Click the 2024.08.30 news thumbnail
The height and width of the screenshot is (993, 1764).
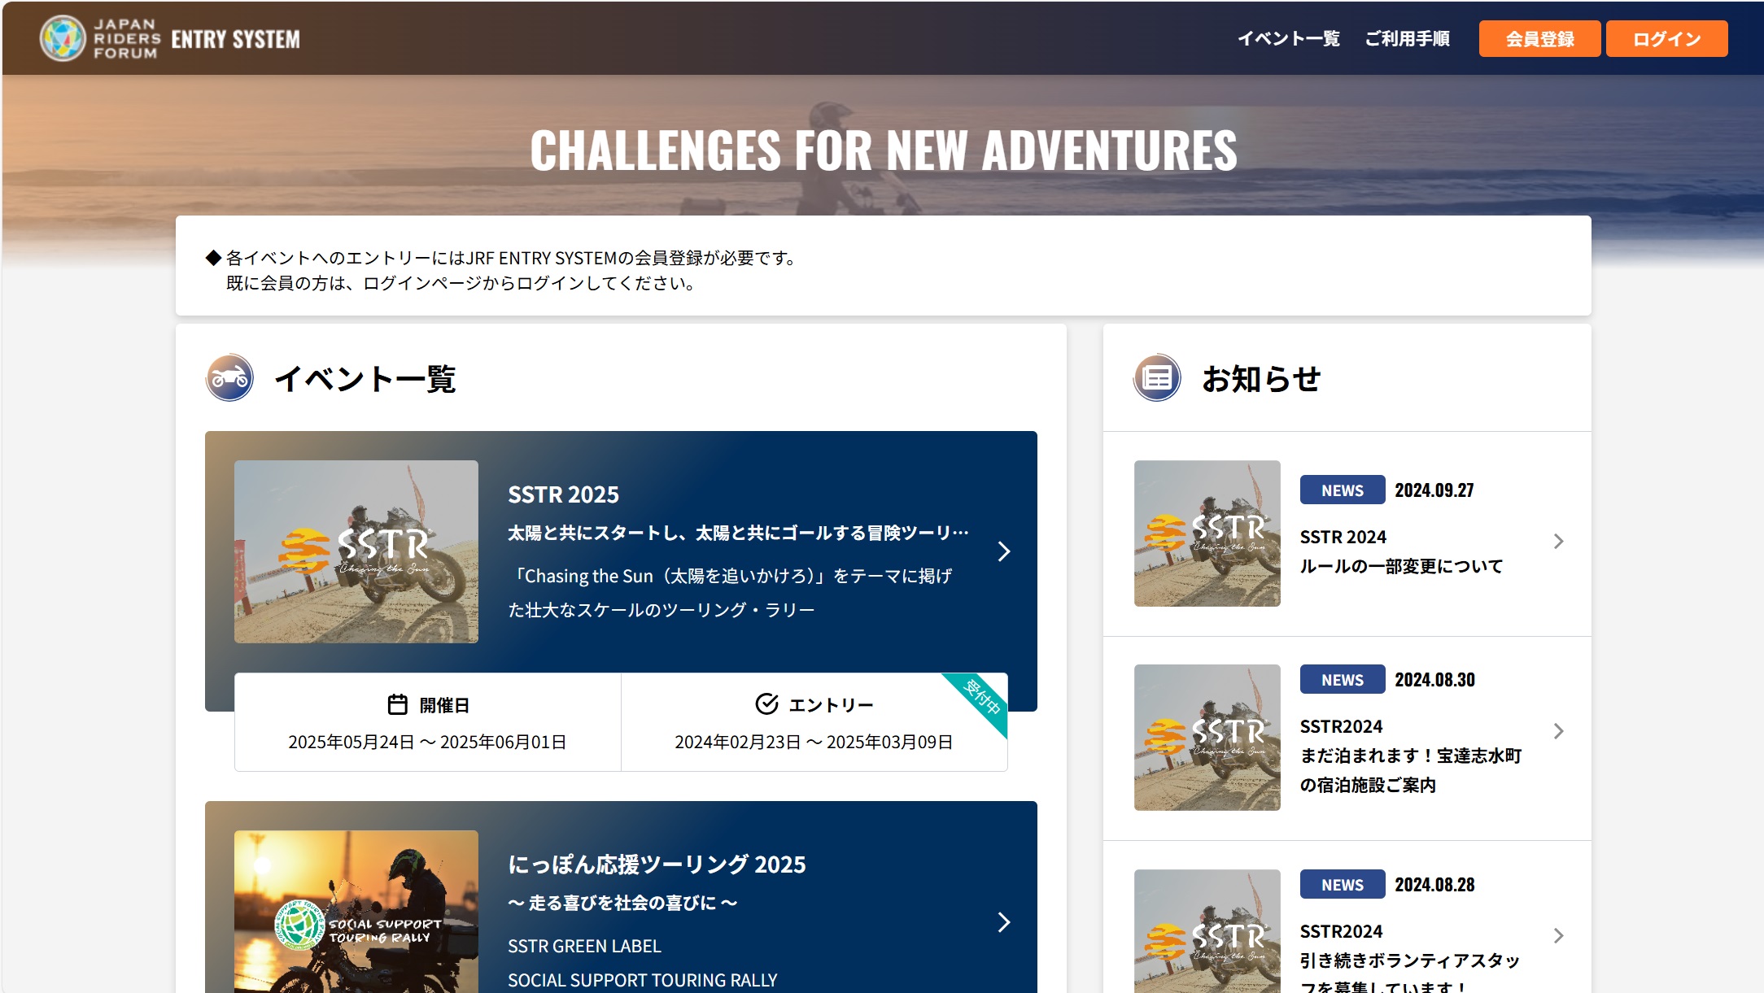(1207, 738)
